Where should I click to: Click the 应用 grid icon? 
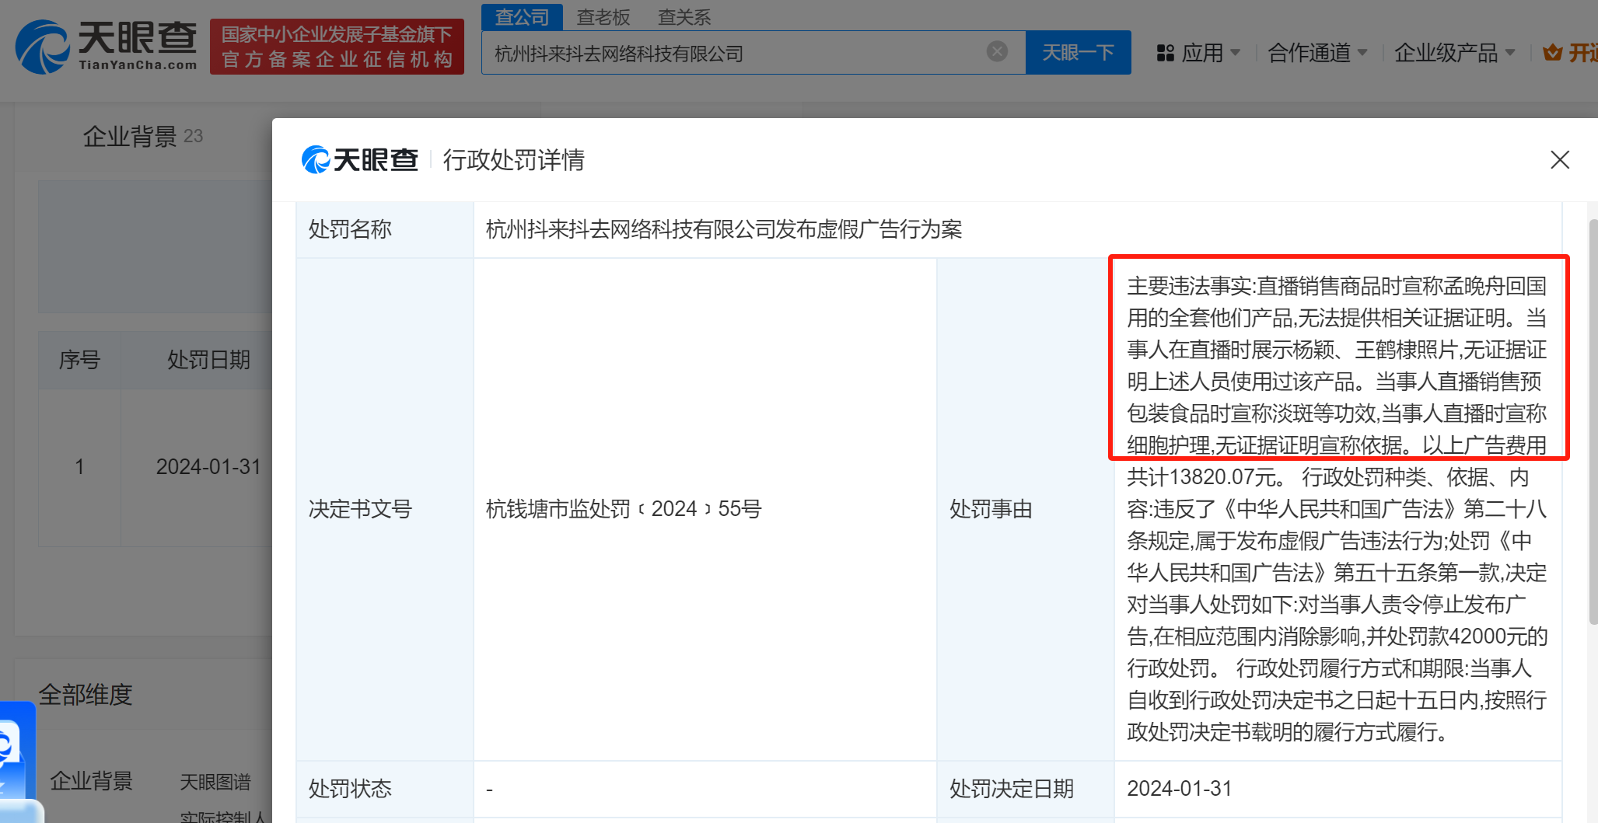click(1165, 53)
